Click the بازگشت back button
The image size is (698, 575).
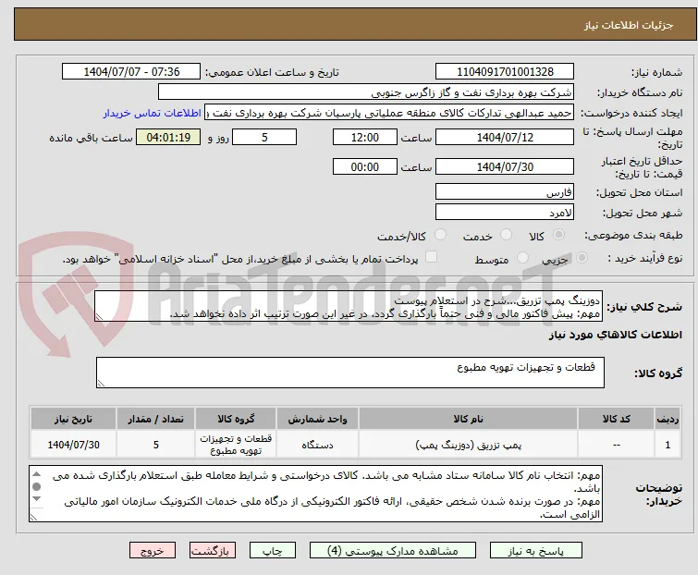[213, 551]
